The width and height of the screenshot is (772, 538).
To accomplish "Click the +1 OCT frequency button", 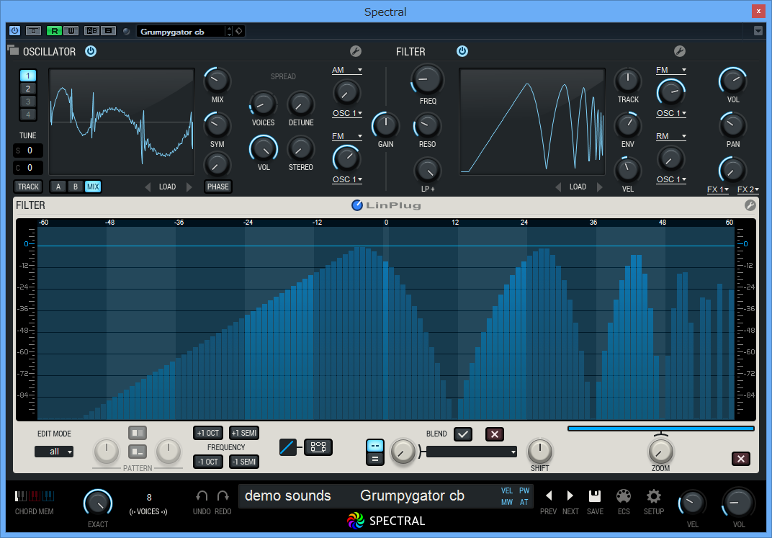I will click(208, 433).
